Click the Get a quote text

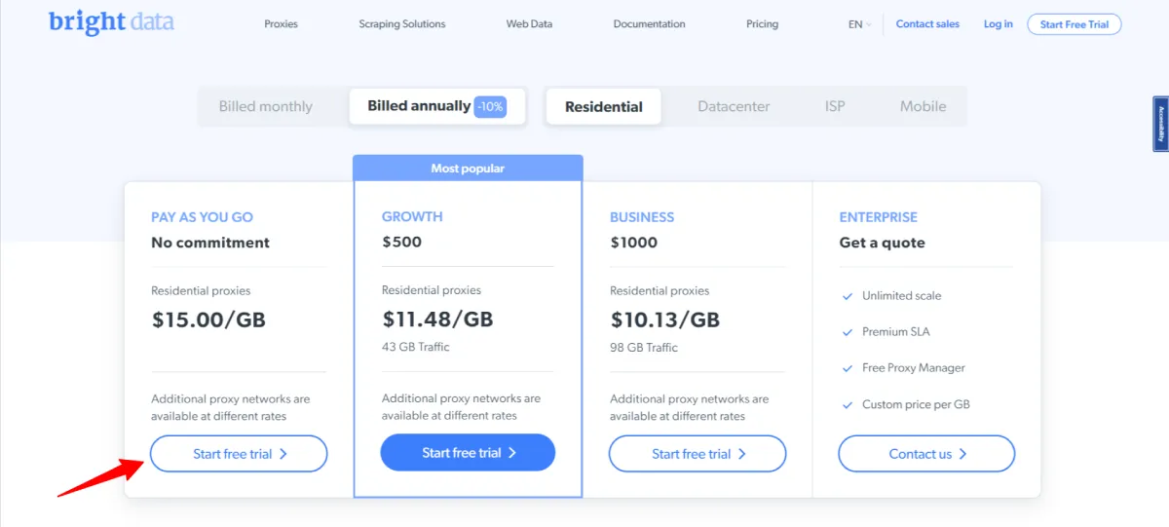click(883, 243)
